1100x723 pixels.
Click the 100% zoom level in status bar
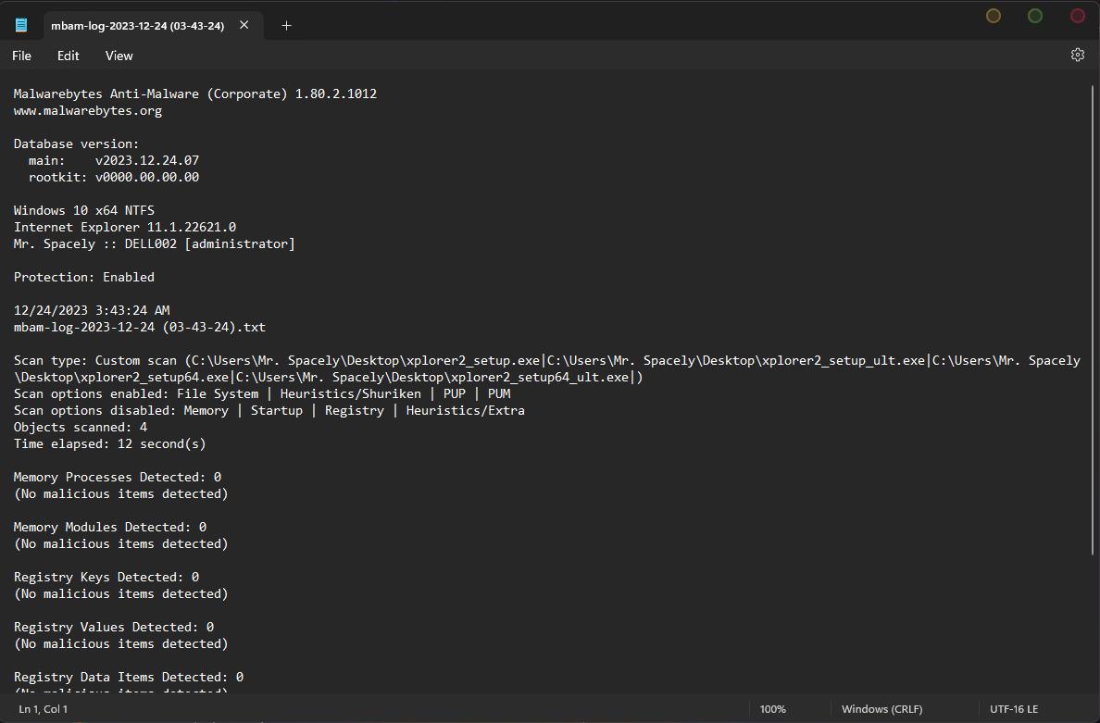click(x=773, y=709)
